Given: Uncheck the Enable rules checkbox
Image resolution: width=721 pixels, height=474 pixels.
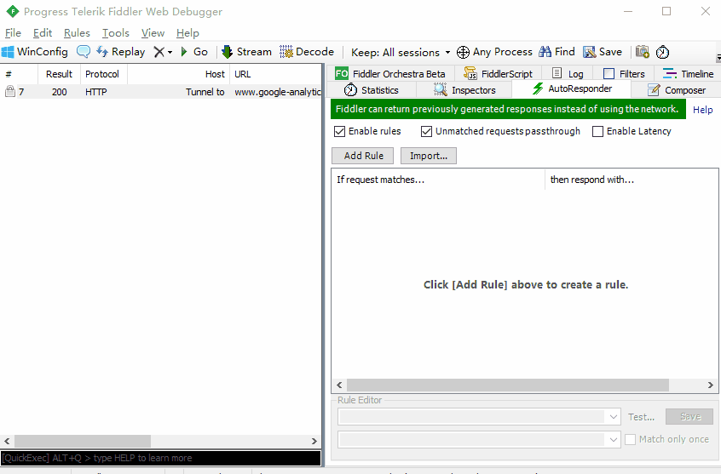Looking at the screenshot, I should click(339, 131).
